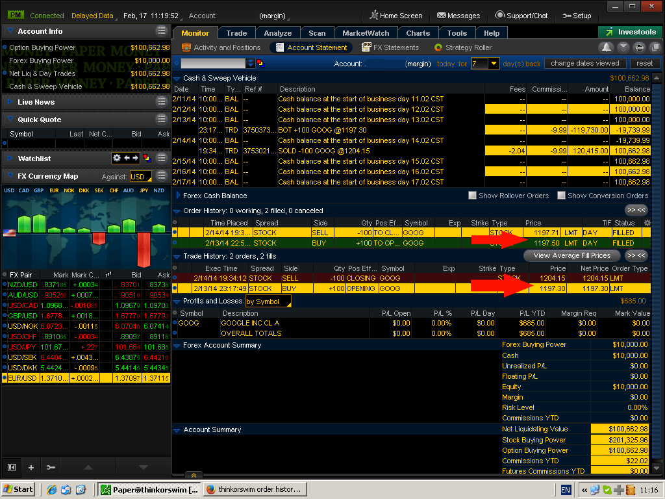Switch to the Firefox thinkorswim order history window
Image resolution: width=665 pixels, height=499 pixels.
tap(255, 489)
